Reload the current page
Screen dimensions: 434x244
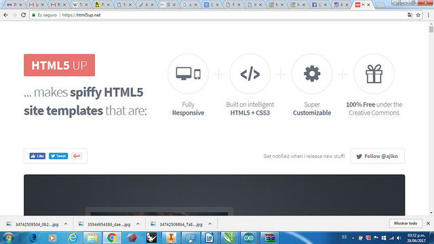coord(23,15)
